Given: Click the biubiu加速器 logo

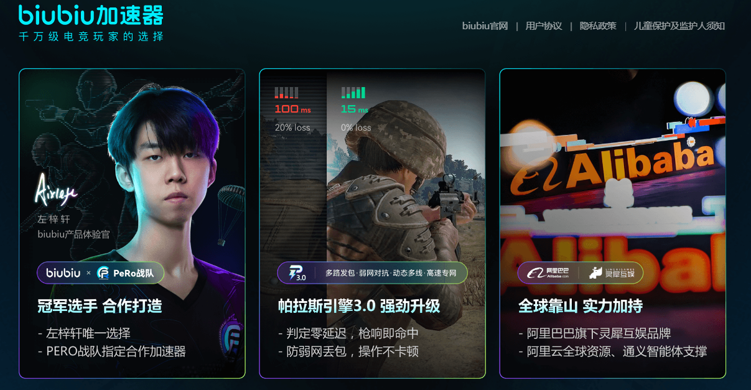Looking at the screenshot, I should (91, 15).
